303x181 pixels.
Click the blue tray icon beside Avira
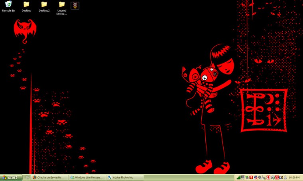click(x=281, y=177)
